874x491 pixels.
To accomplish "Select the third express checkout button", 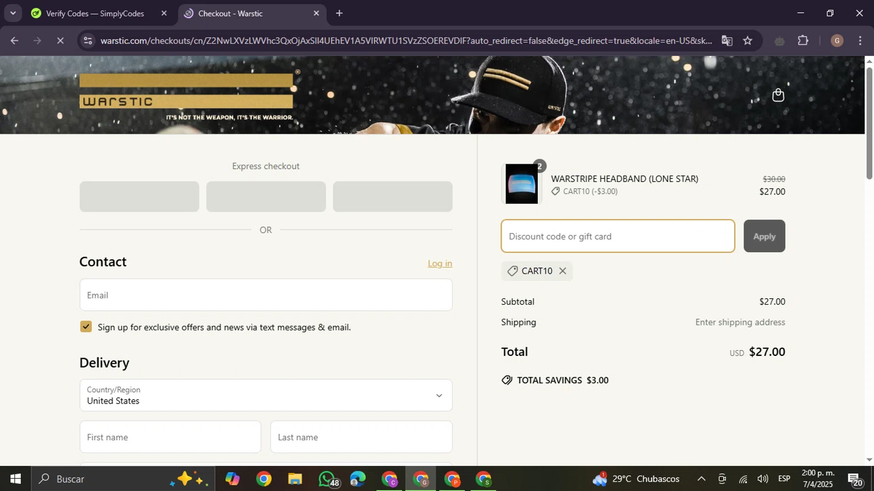I will point(393,196).
